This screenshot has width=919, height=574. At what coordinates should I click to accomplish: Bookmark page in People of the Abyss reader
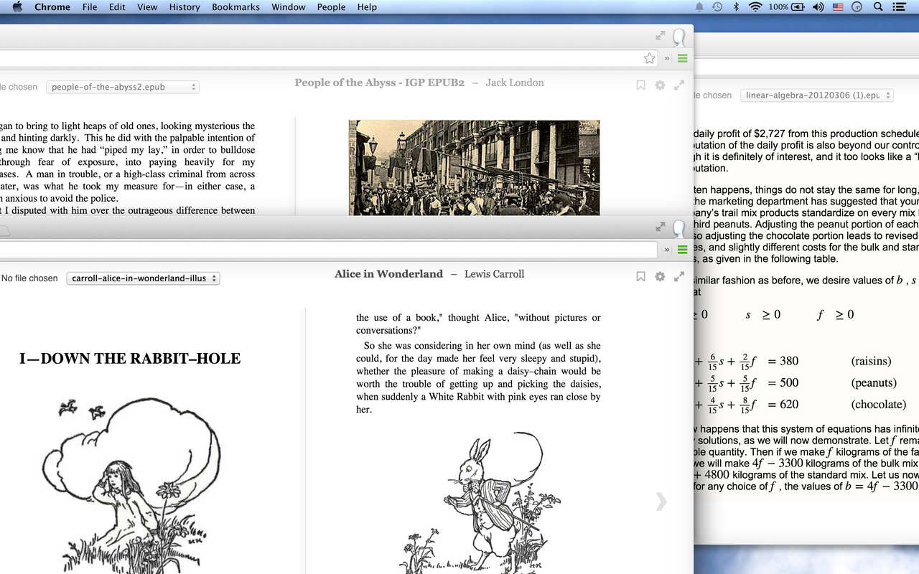[640, 85]
